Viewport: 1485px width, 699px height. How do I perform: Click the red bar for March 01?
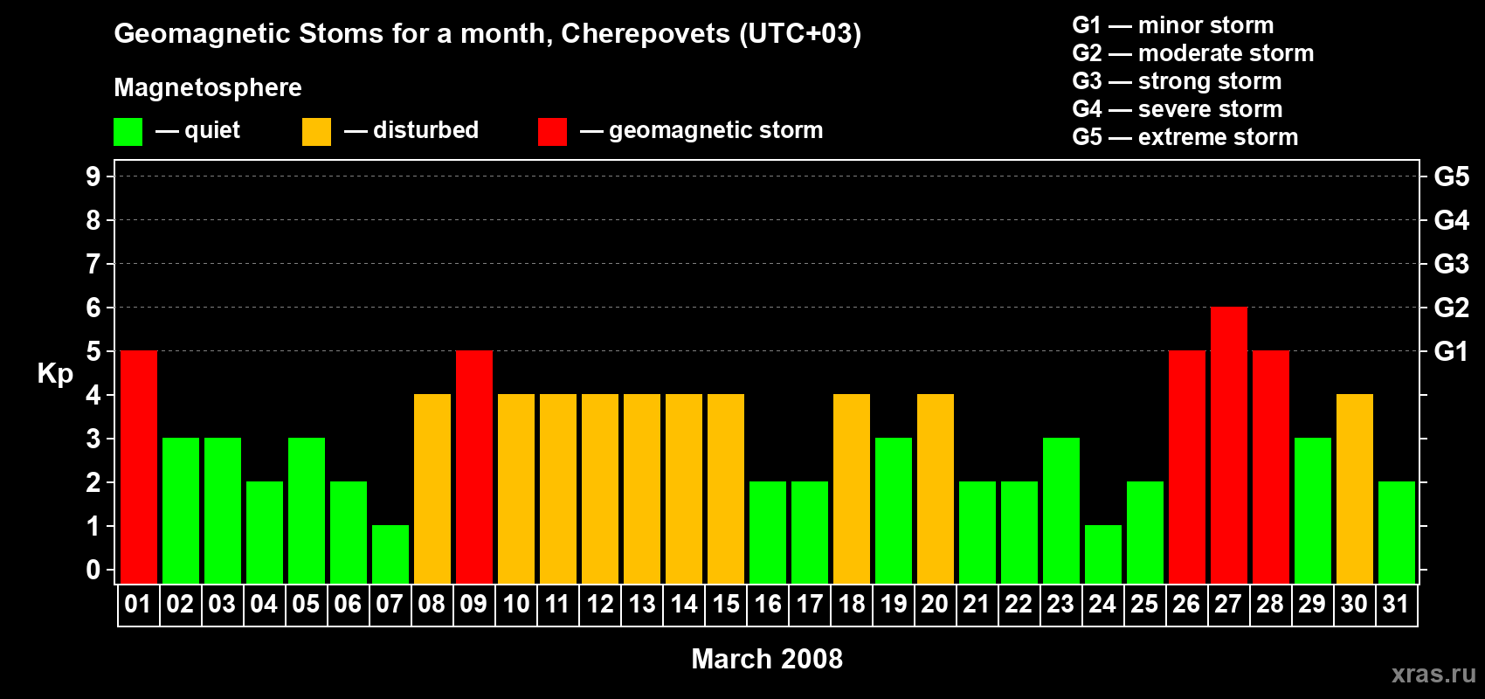coord(139,467)
